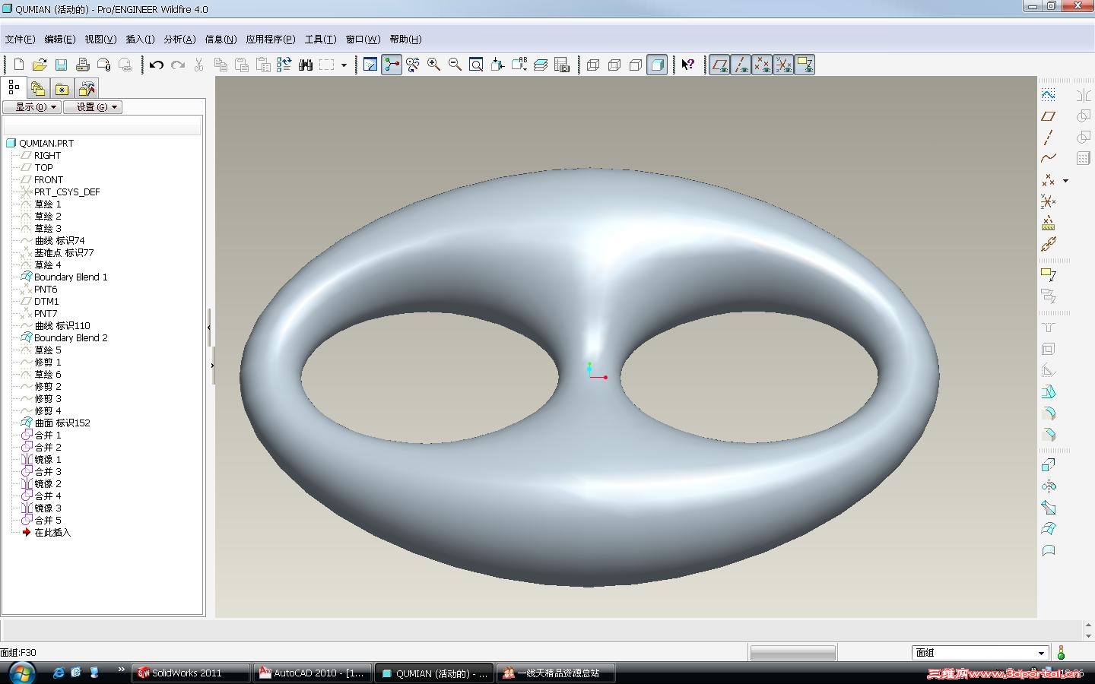Toggle datum planes visibility
Screen dimensions: 1095x684
[719, 65]
